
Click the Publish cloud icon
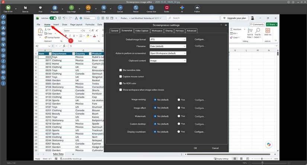point(197,8)
